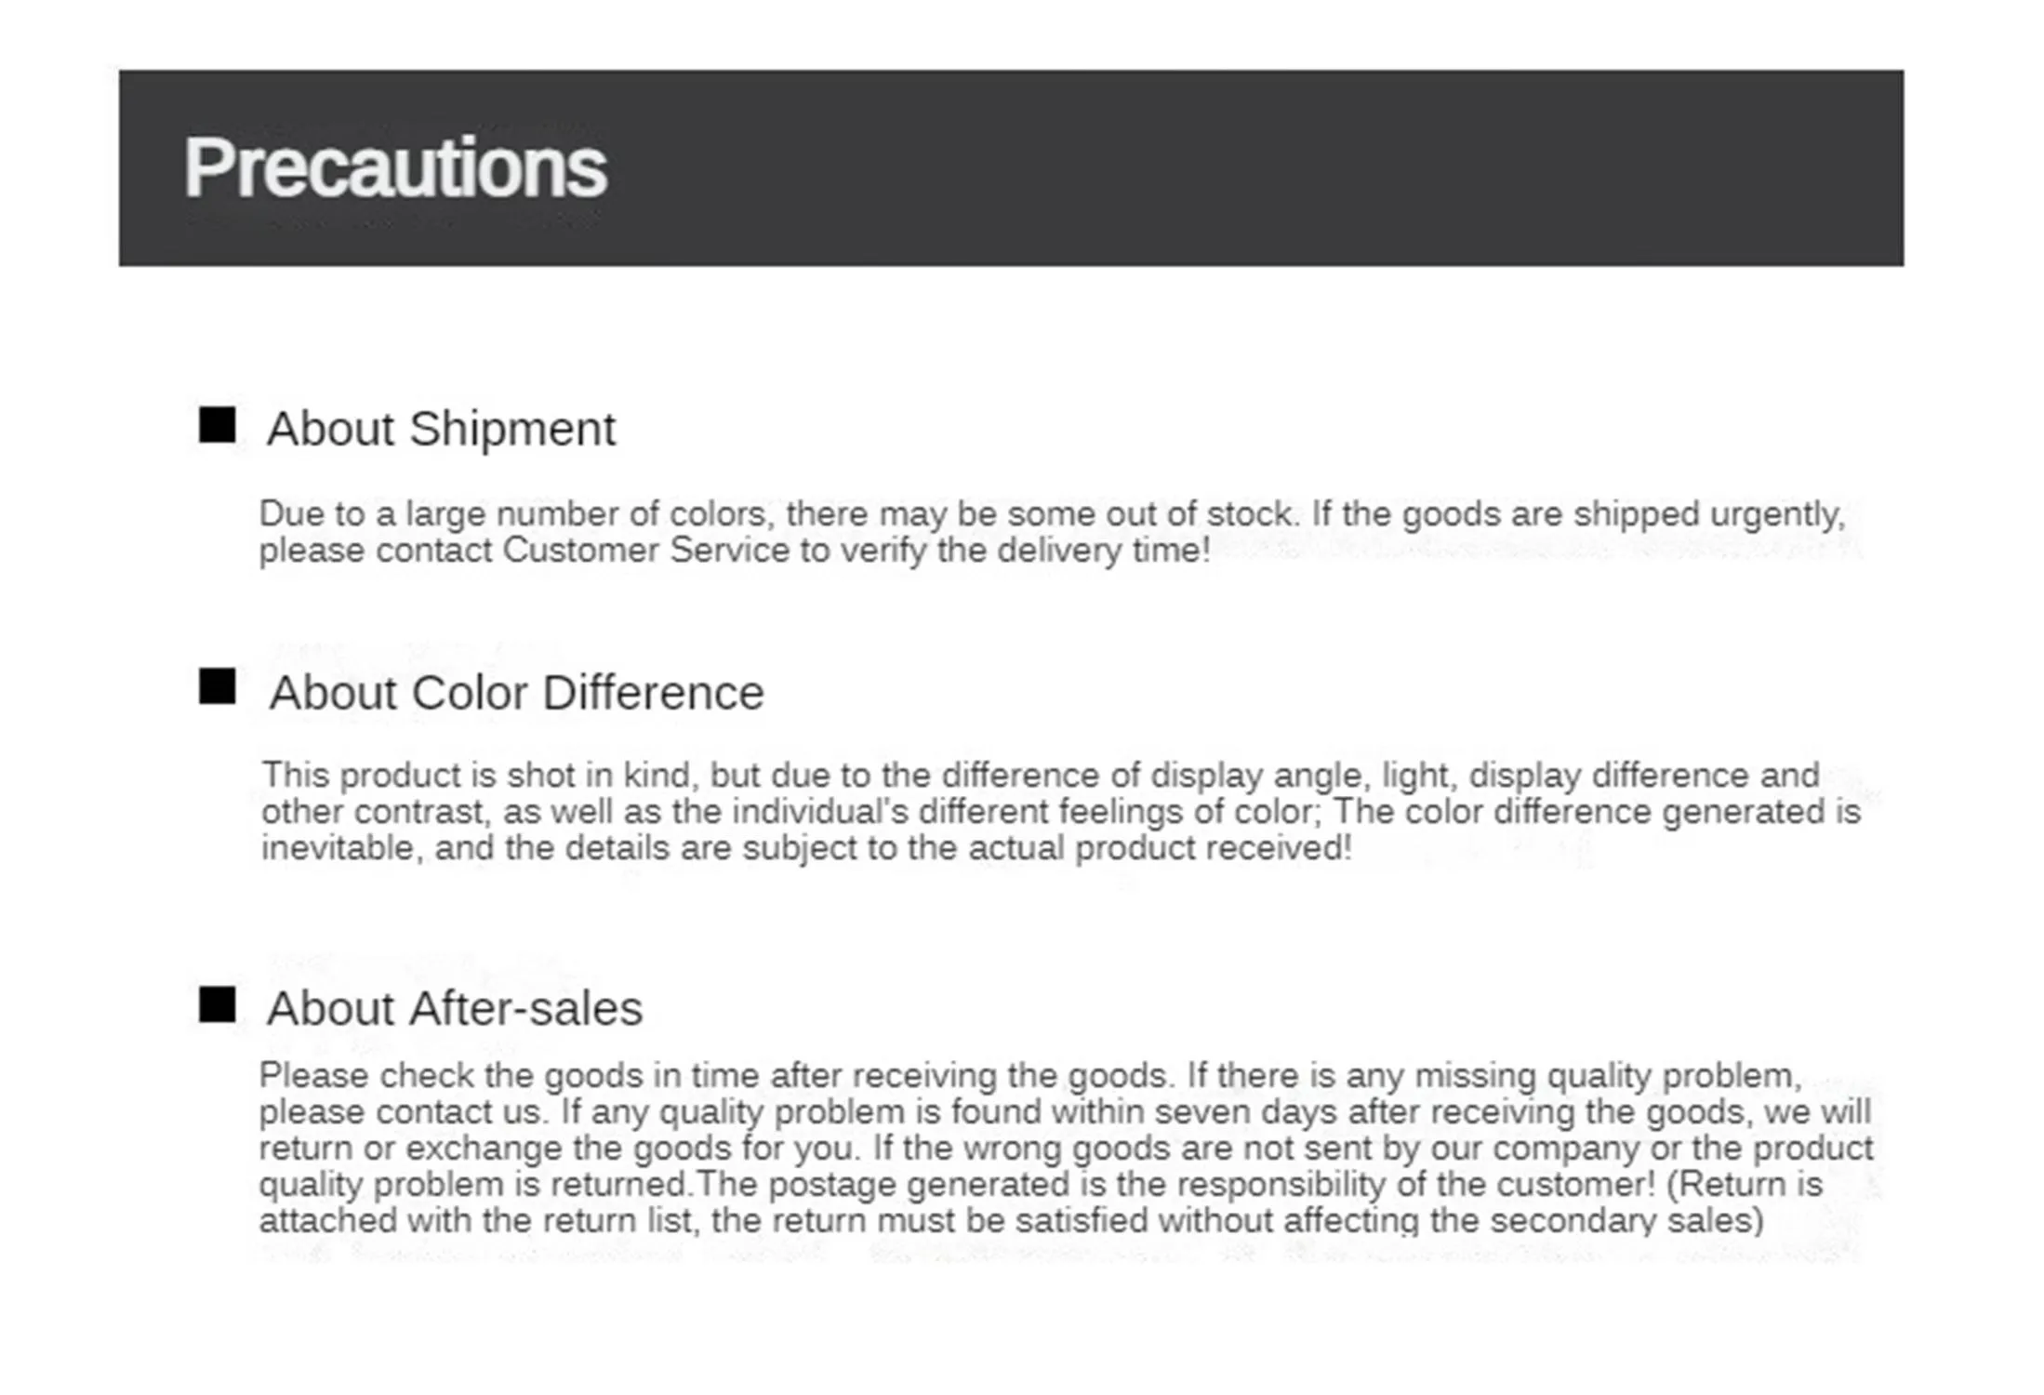Select the About Color Difference heading

click(516, 693)
